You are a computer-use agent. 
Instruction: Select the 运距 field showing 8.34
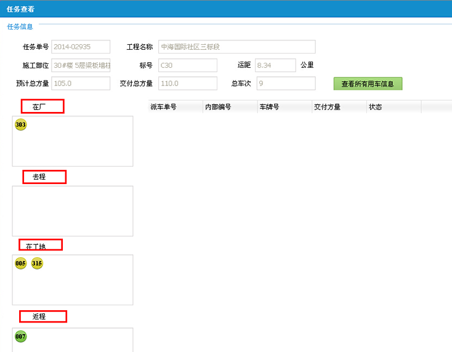click(275, 65)
